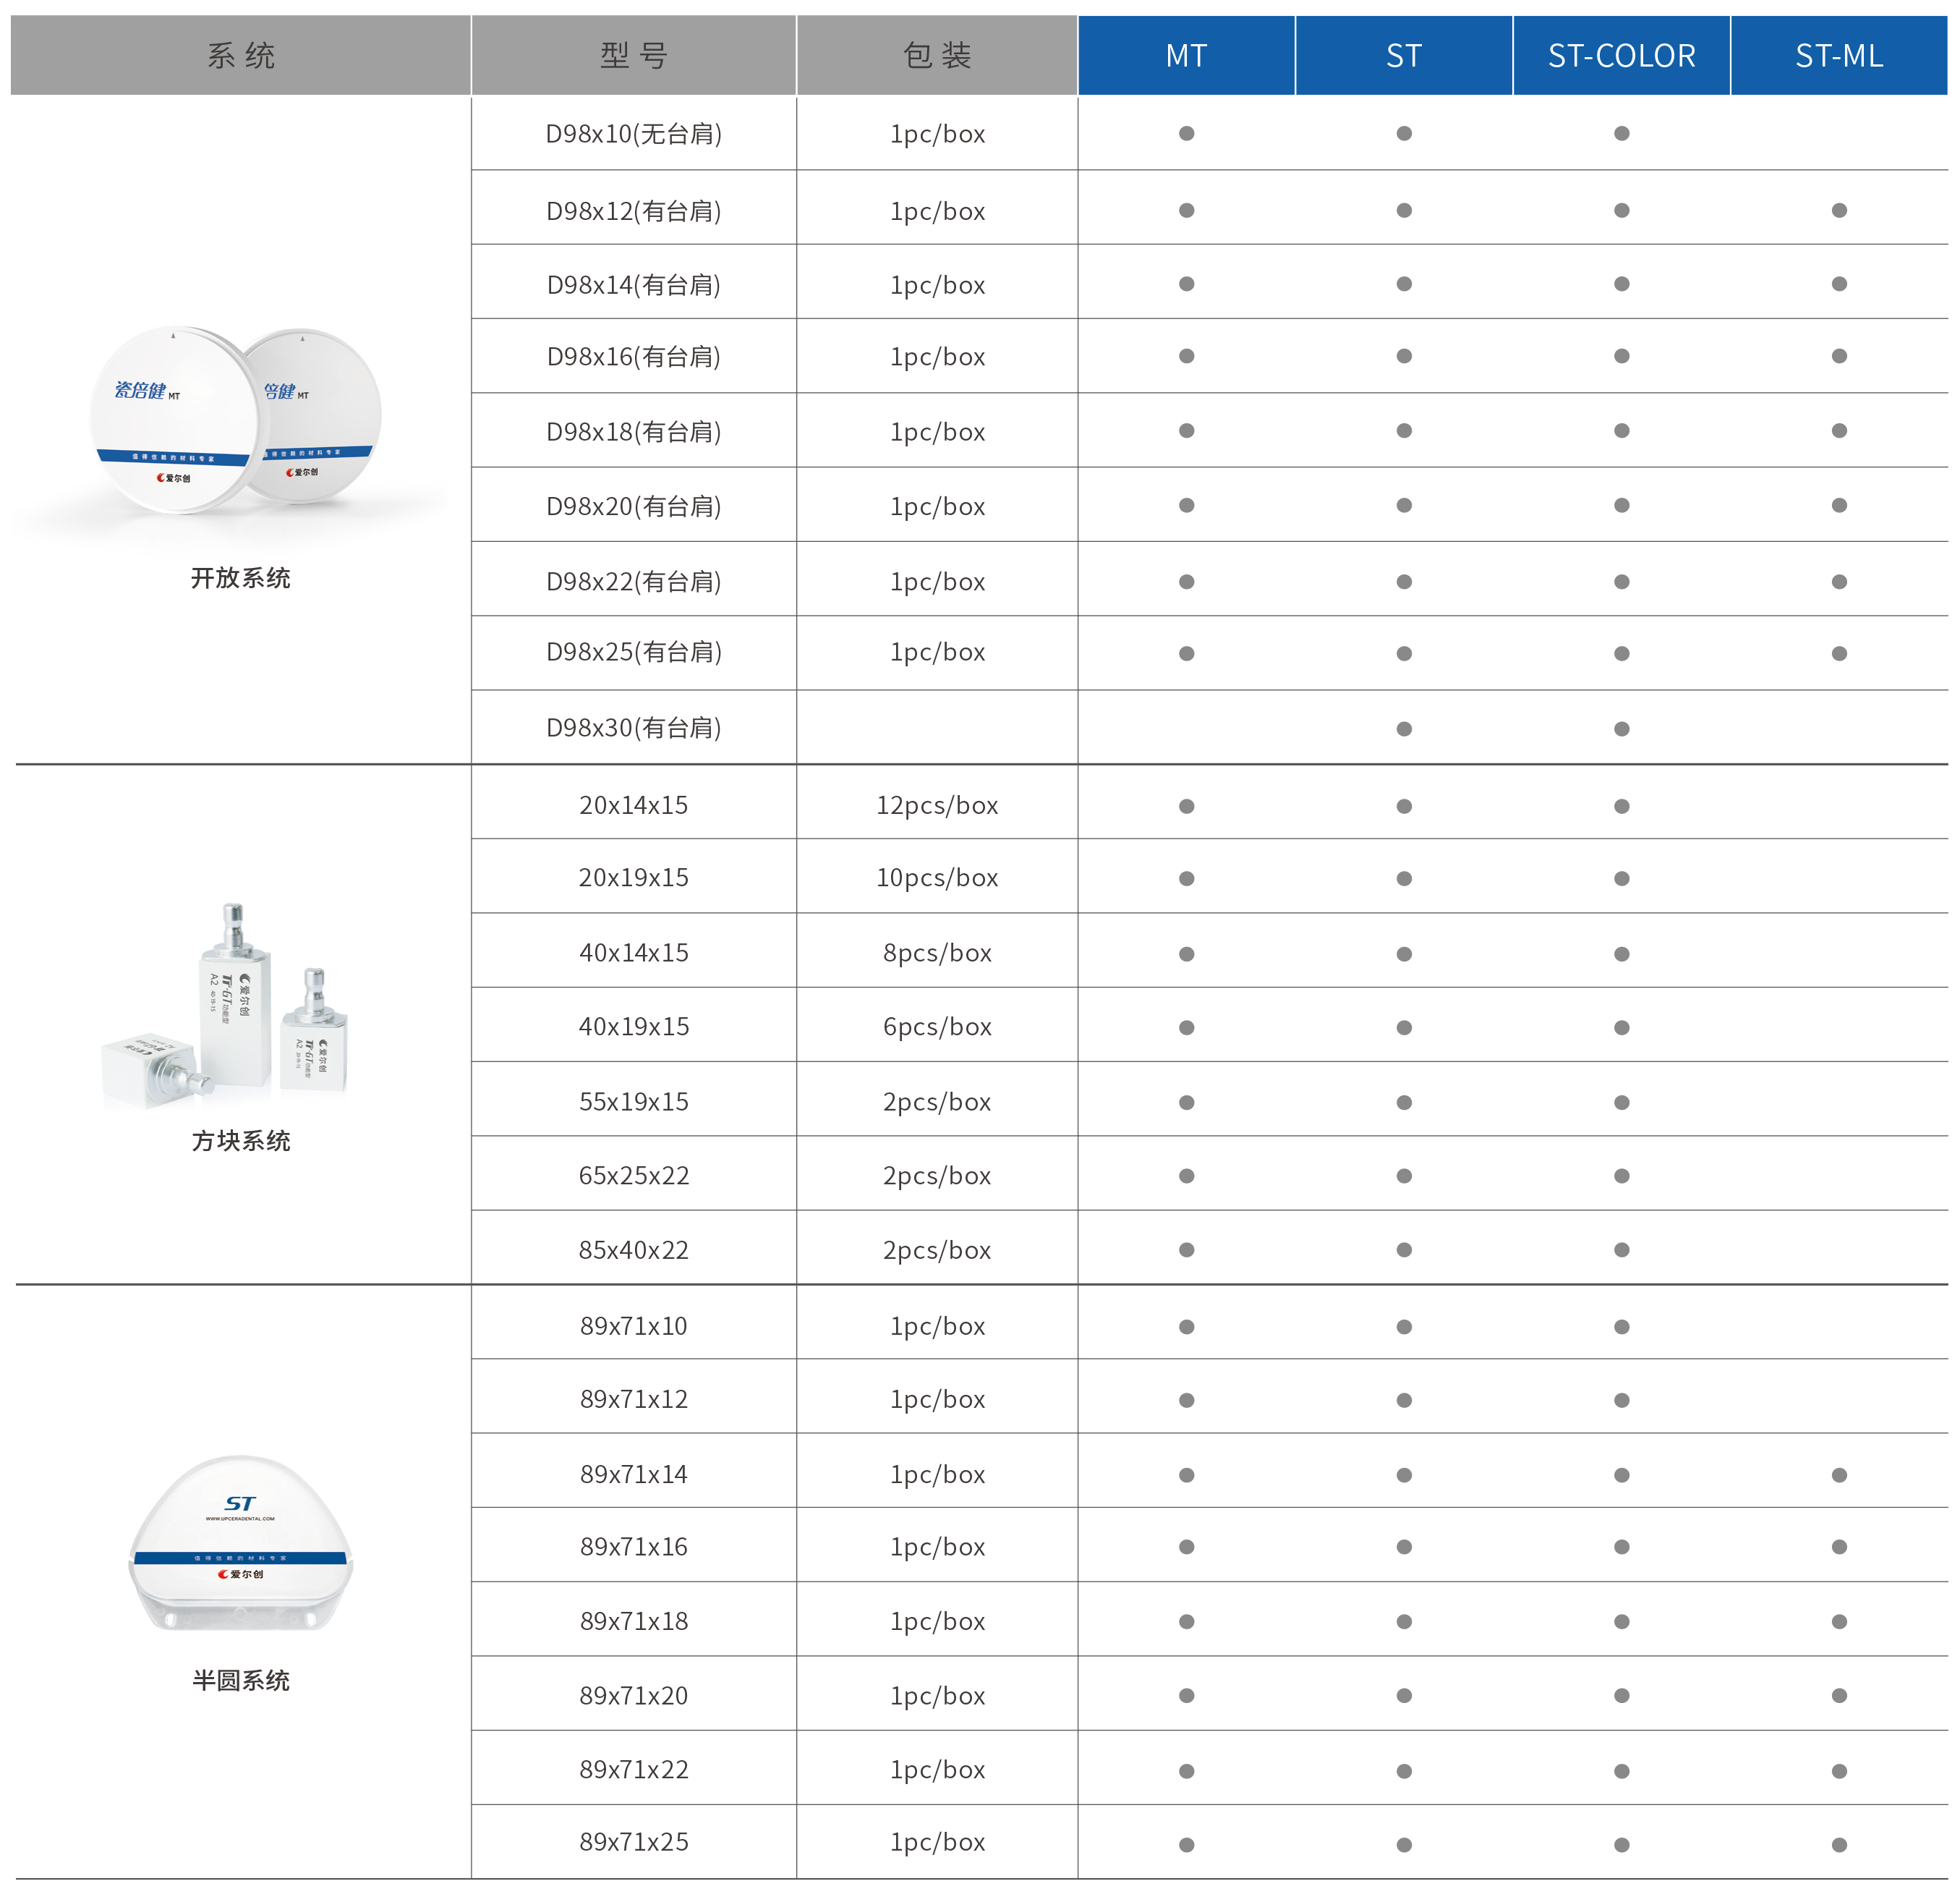
Task: Click the ST column header
Action: pos(1403,55)
